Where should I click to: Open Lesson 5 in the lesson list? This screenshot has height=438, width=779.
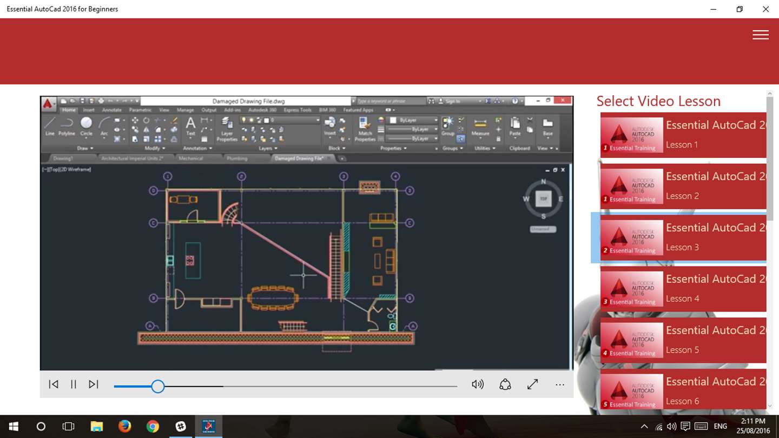683,340
